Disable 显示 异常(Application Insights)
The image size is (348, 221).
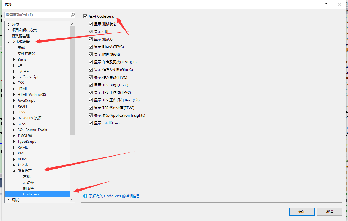coord(91,115)
